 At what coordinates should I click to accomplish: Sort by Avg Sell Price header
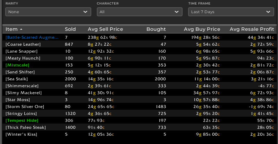(105, 29)
